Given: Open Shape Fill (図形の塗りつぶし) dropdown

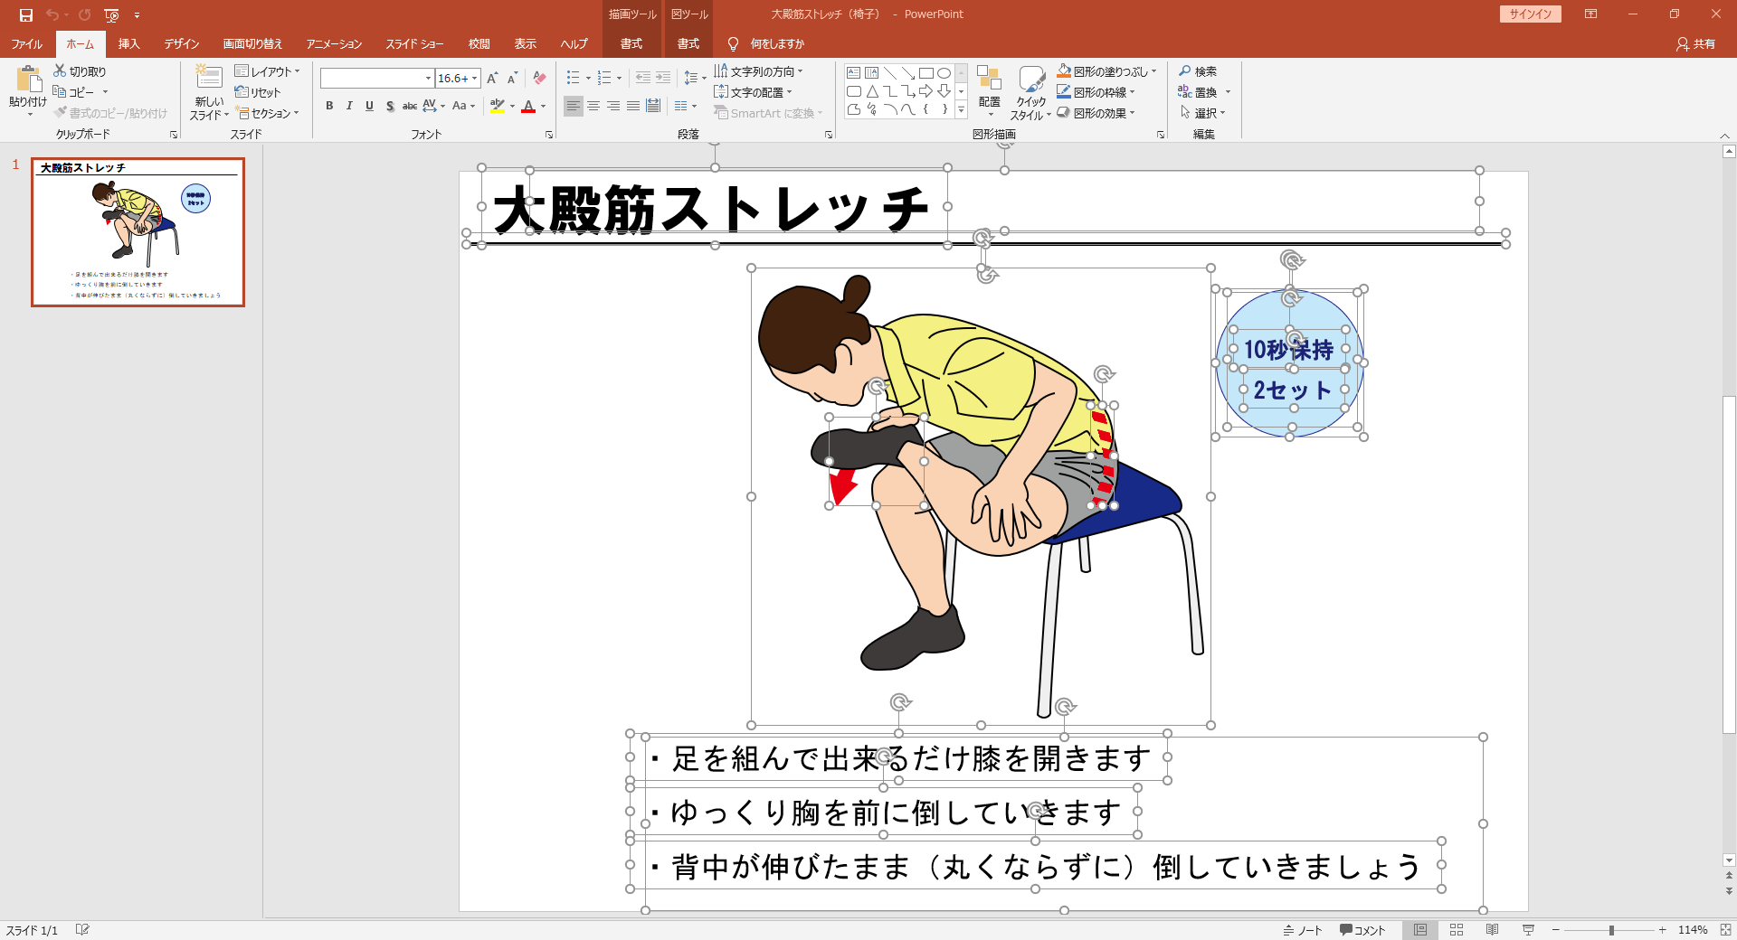Looking at the screenshot, I should point(1154,71).
